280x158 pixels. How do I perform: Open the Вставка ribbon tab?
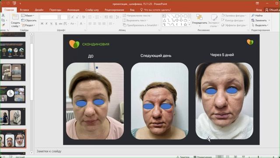click(x=24, y=10)
